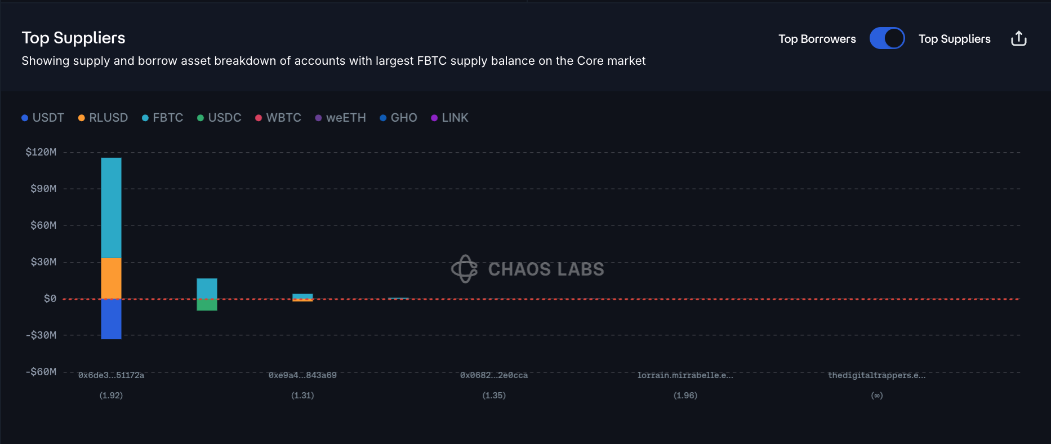
Task: Click the green USDC borrow bar segment
Action: pos(207,305)
